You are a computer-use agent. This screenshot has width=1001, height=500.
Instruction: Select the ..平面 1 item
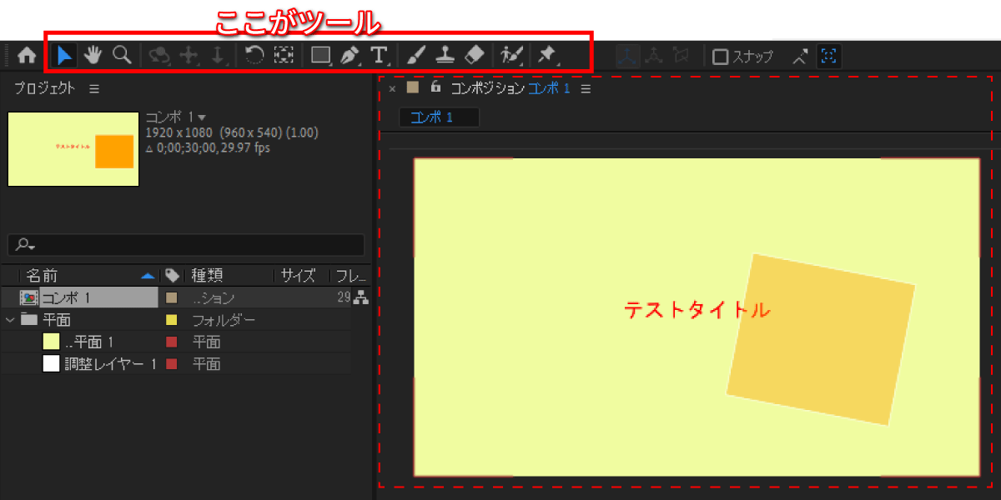pos(88,342)
